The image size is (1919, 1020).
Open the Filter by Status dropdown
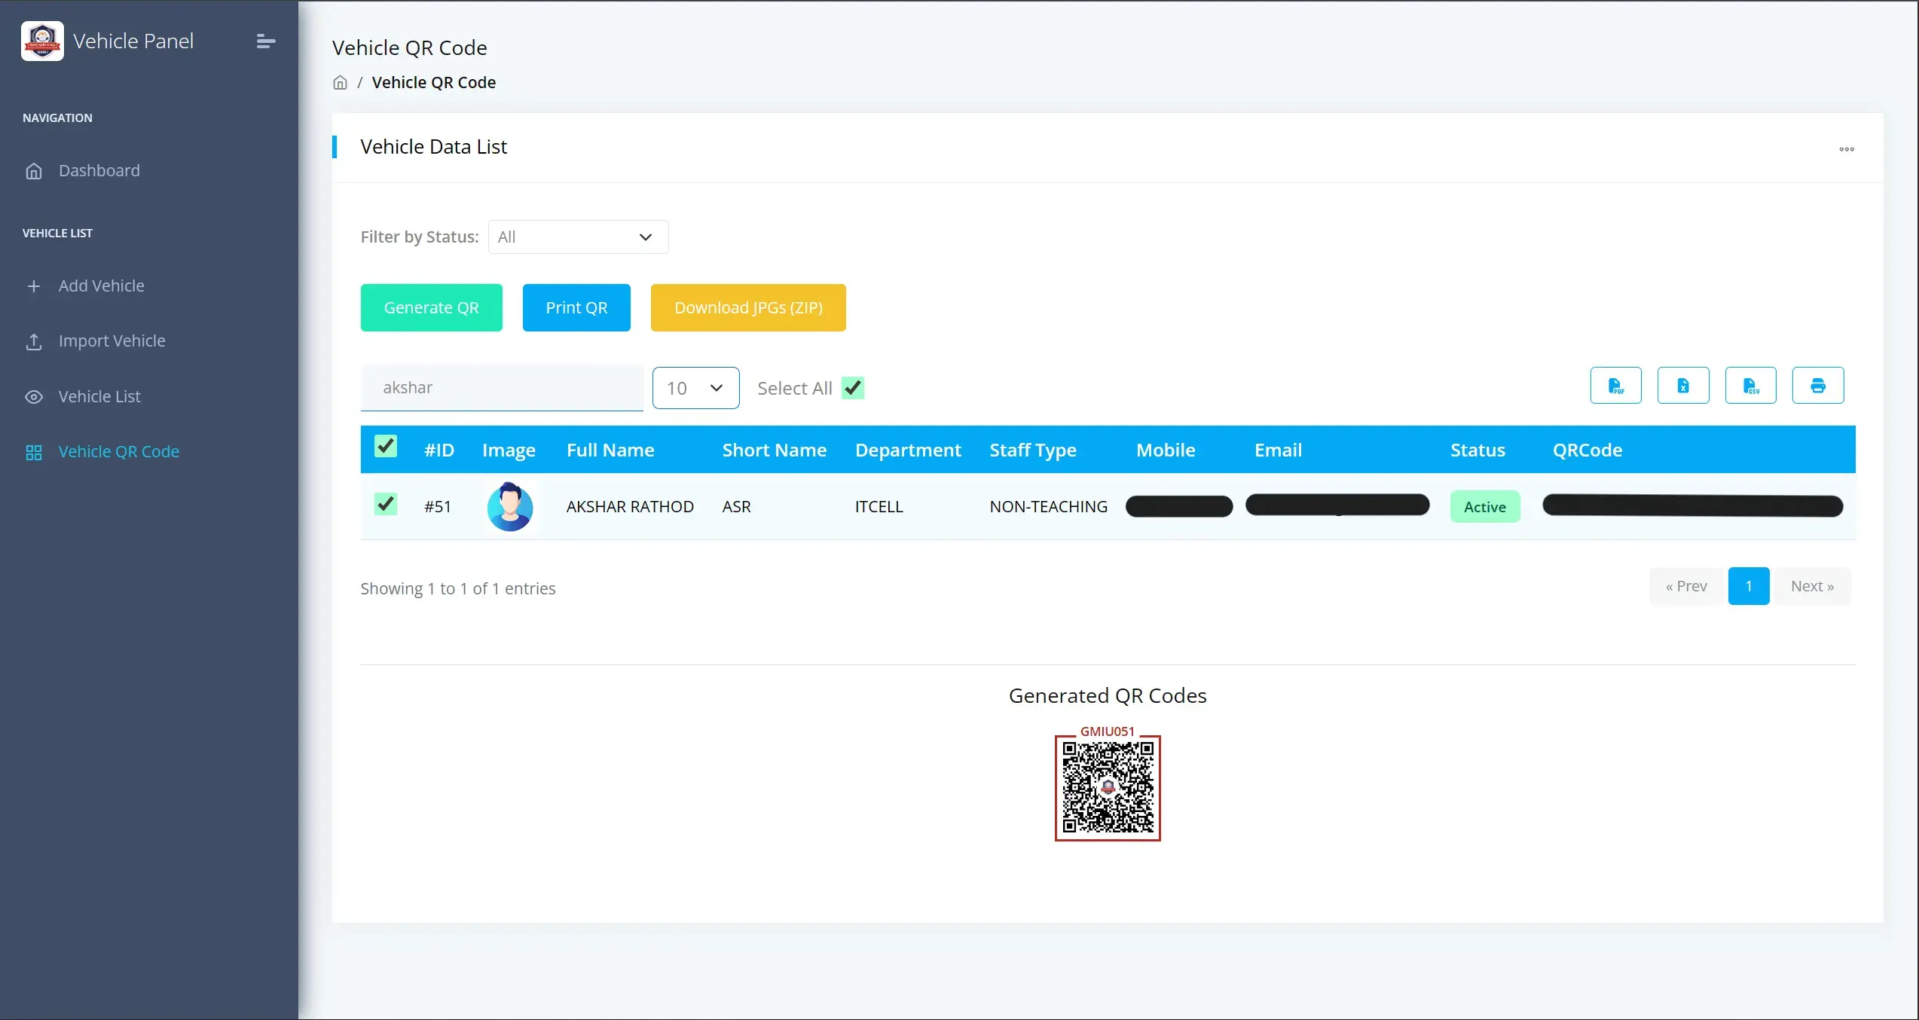click(578, 237)
